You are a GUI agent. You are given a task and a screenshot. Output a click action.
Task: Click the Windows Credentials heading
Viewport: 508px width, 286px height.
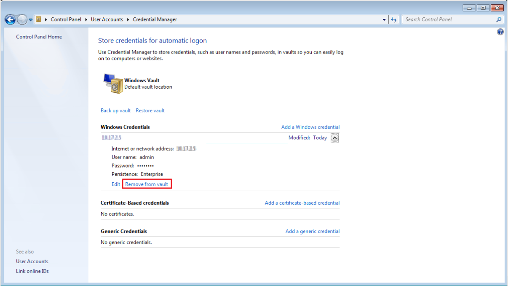125,127
